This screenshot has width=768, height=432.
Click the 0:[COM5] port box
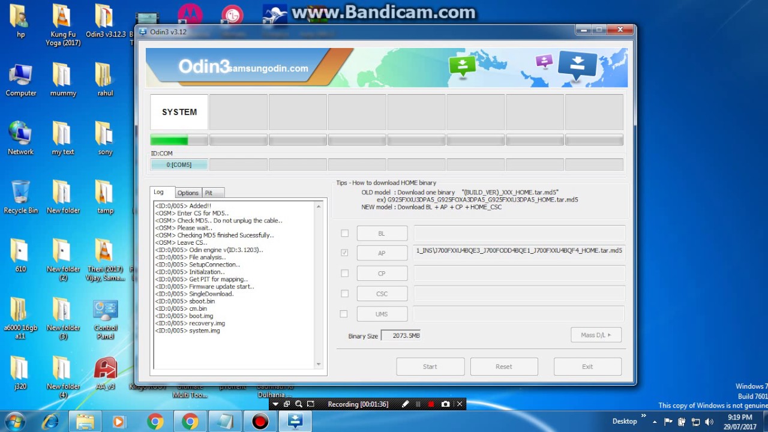click(x=179, y=164)
